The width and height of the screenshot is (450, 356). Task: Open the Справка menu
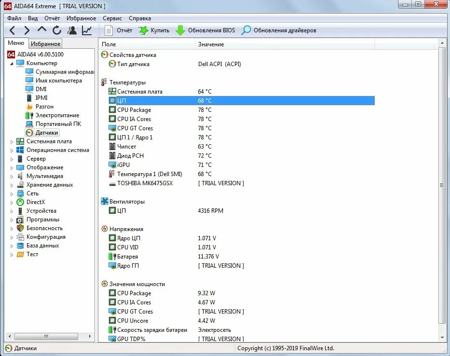point(140,18)
